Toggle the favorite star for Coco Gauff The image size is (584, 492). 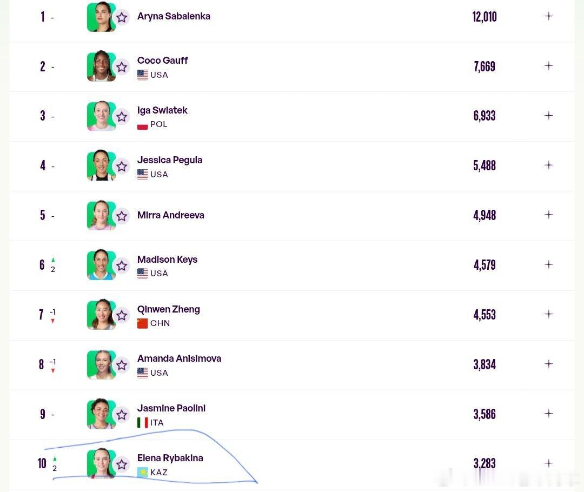(x=122, y=67)
